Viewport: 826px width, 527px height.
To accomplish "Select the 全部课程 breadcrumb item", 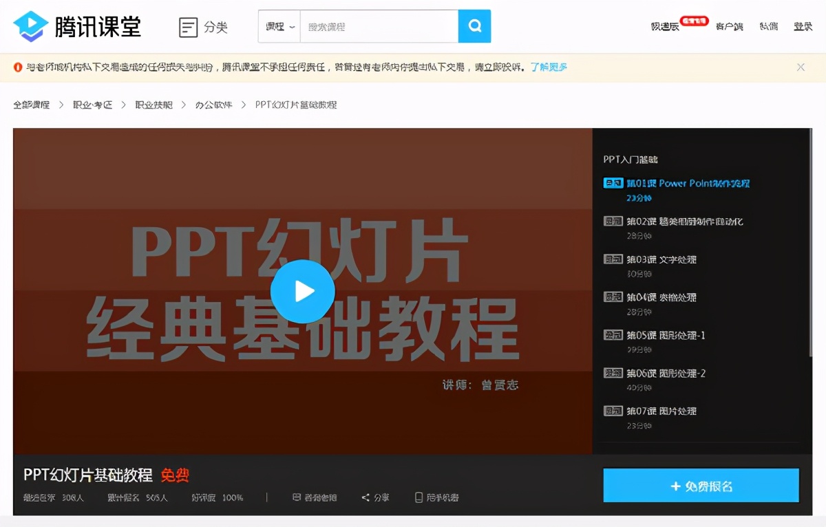I will 31,105.
